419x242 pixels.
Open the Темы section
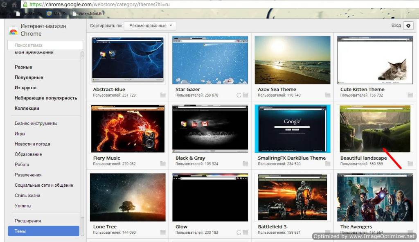(43, 231)
